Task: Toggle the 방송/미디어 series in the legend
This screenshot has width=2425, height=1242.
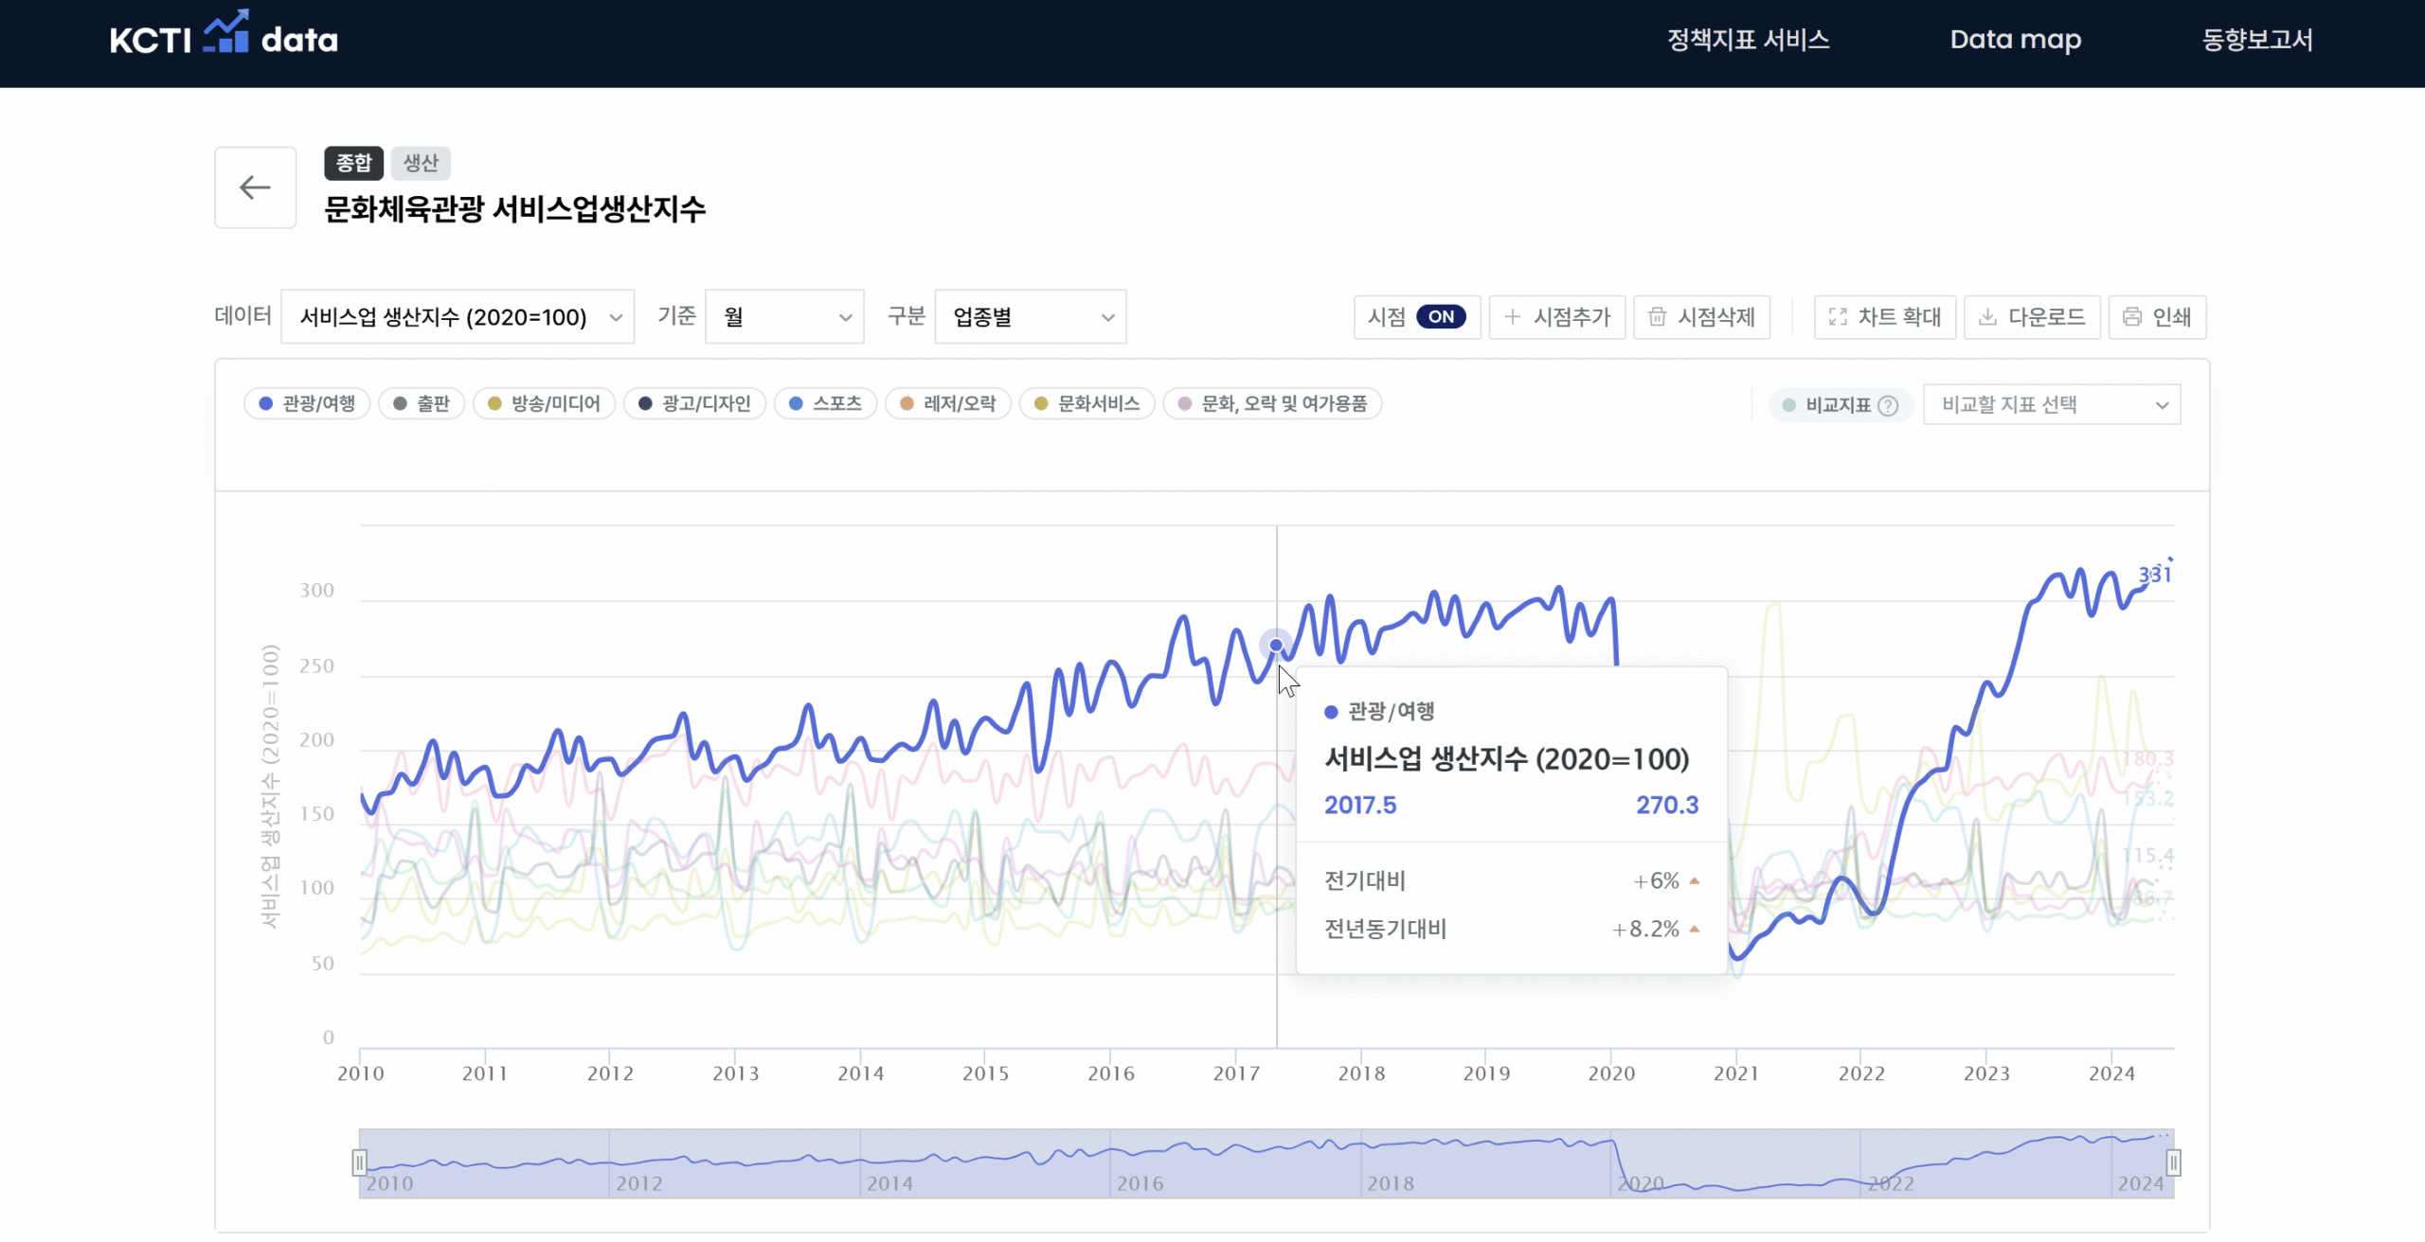Action: [x=544, y=404]
